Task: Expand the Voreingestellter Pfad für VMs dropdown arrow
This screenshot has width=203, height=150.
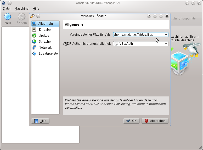Action: click(x=166, y=35)
